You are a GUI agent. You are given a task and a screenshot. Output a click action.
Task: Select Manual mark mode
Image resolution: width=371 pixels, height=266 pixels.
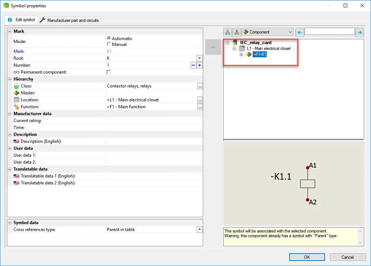[x=109, y=44]
